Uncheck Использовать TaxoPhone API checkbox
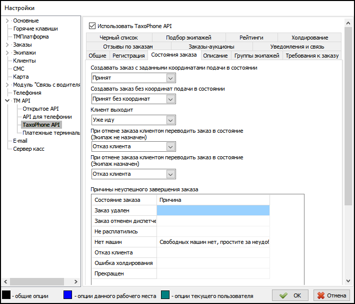Image resolution: width=355 pixels, height=304 pixels. [x=92, y=26]
